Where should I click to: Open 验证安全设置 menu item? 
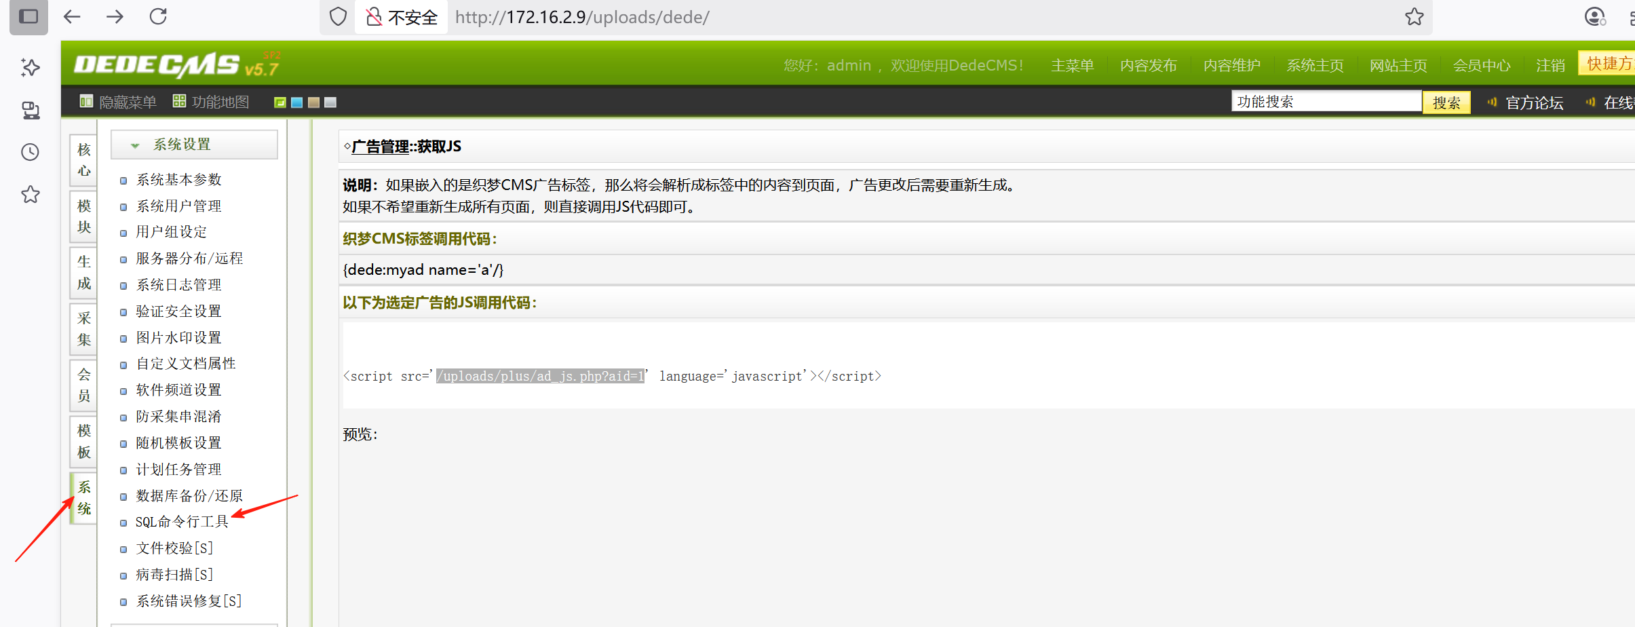pos(179,311)
